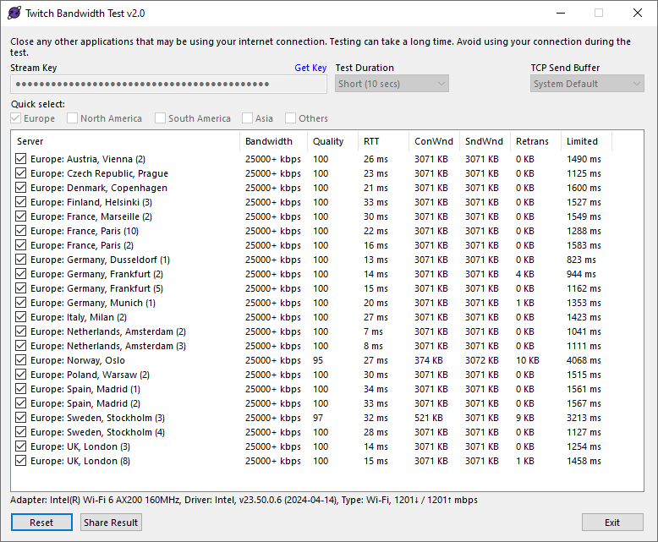Viewport: 658px width, 542px height.
Task: Uncheck Europe: Czech Republic, Prague server
Action: (20, 173)
